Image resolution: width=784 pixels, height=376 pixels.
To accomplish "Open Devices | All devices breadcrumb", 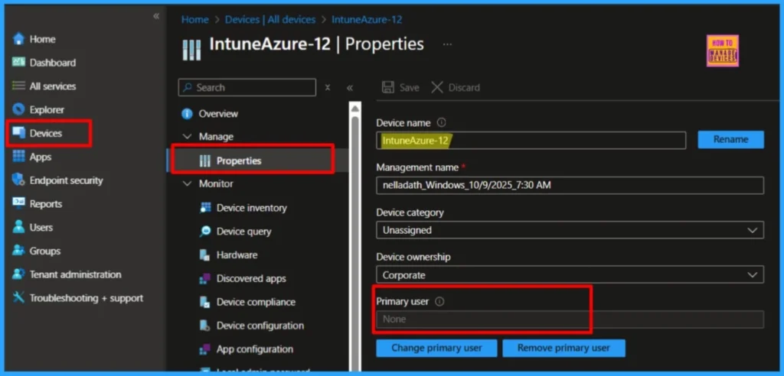I will [270, 19].
